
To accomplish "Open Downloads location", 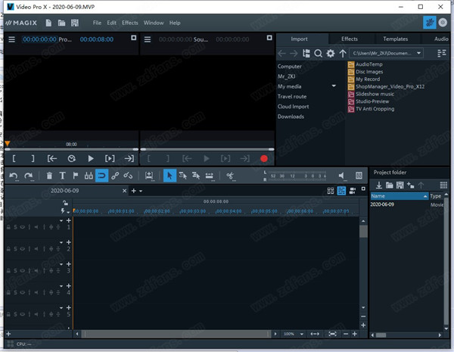I will (291, 117).
